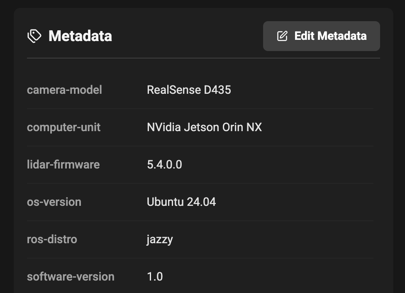Click the row containing ros-distro entry
The width and height of the screenshot is (405, 293).
[x=203, y=239]
